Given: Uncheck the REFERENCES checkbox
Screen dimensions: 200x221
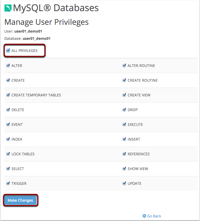Looking at the screenshot, I should (x=124, y=154).
